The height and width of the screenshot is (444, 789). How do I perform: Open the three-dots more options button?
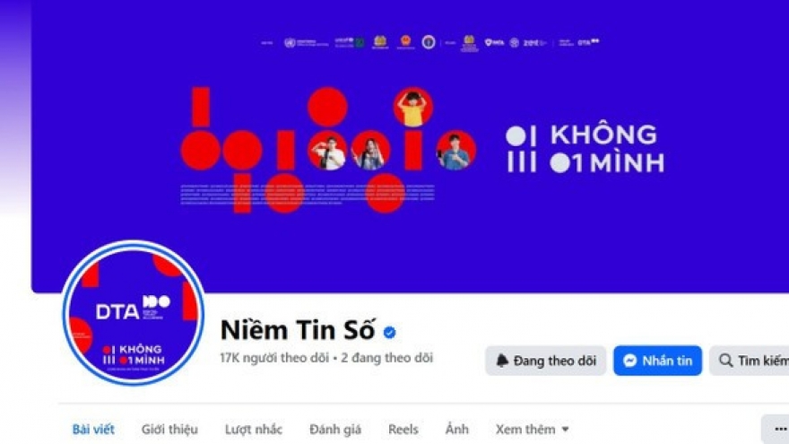(x=777, y=429)
